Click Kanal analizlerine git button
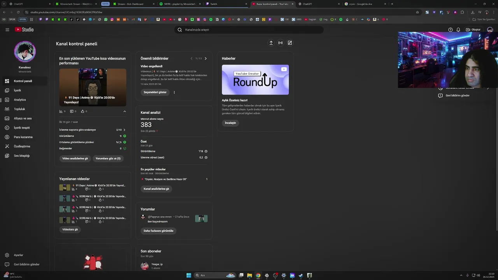Image resolution: width=498 pixels, height=280 pixels. (x=156, y=189)
